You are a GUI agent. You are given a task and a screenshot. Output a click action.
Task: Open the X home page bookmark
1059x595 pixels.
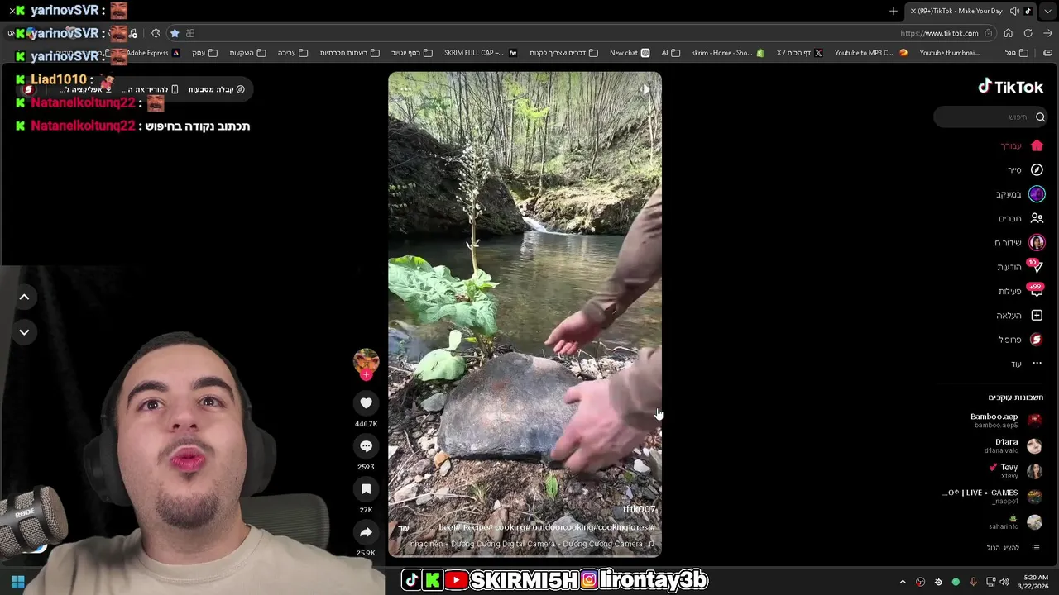(799, 53)
